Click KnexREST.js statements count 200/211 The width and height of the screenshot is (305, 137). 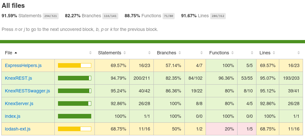pos(142,78)
